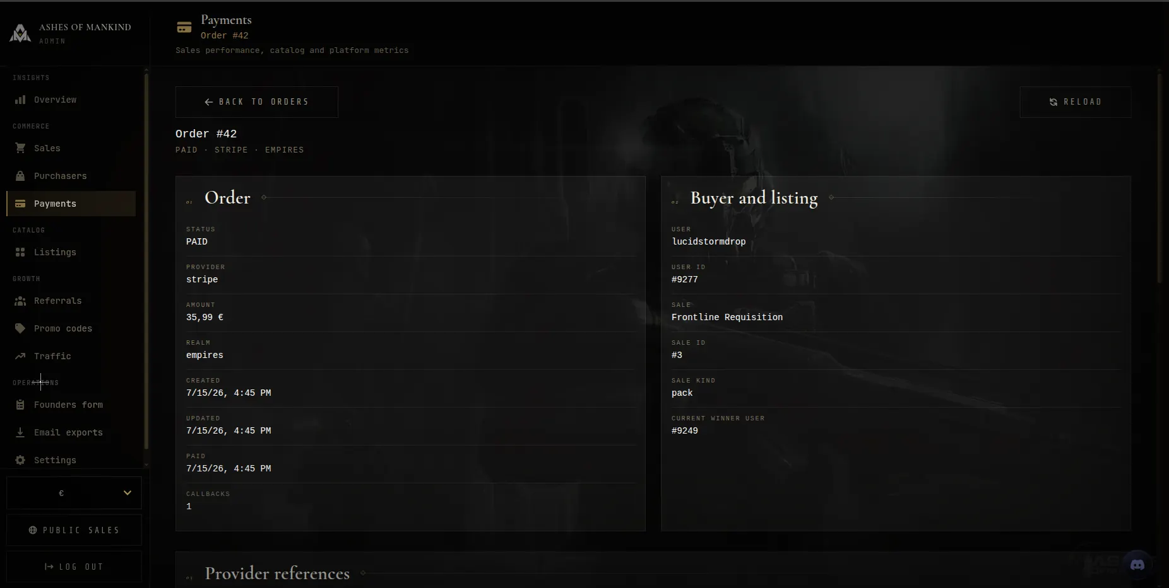Viewport: 1169px width, 588px height.
Task: Open the Purchasers page
Action: (71, 176)
